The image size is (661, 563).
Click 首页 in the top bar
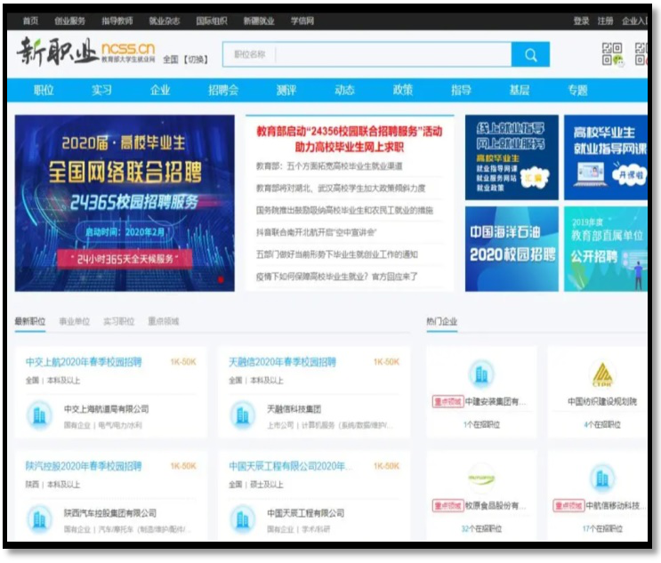(30, 20)
